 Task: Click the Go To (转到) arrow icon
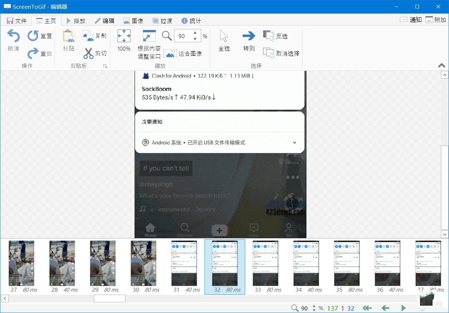[x=249, y=36]
